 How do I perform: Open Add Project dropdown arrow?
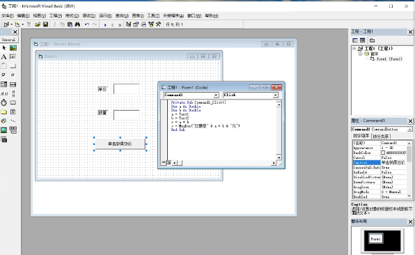point(12,24)
